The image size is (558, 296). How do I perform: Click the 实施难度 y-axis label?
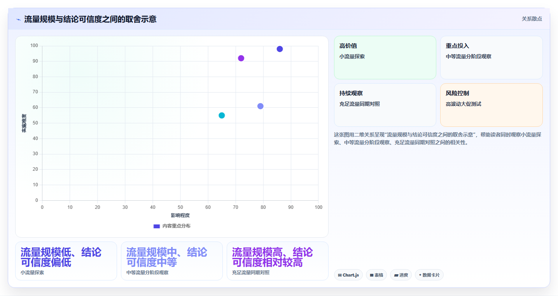[x=24, y=123]
